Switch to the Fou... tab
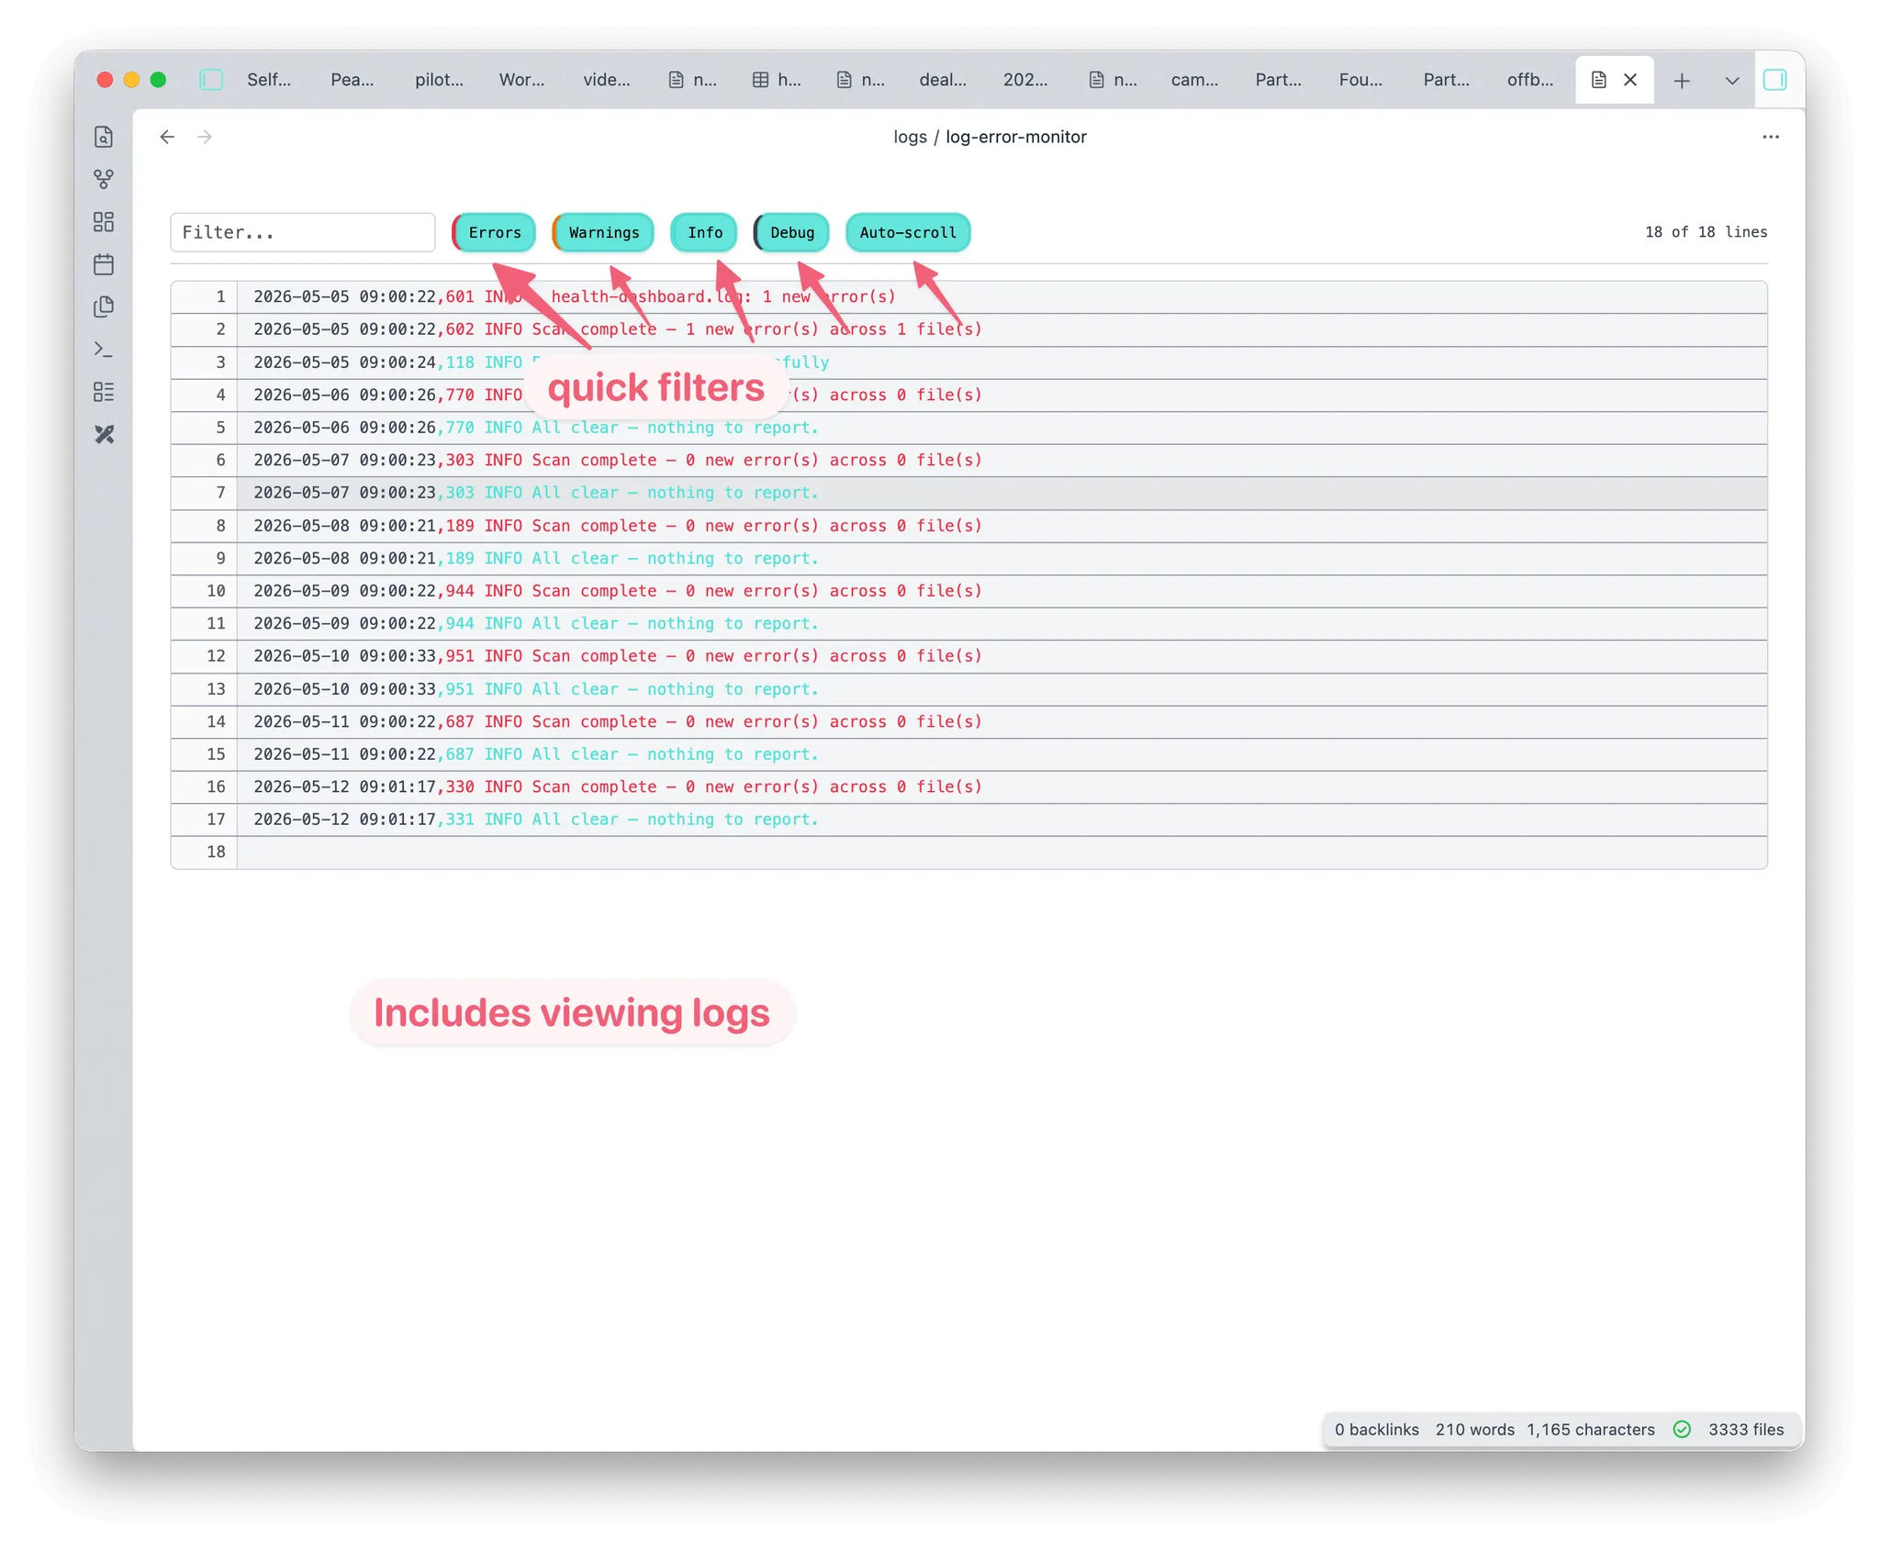1880x1550 pixels. tap(1360, 80)
